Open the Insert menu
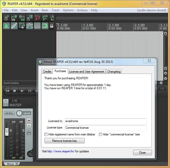This screenshot has height=168, width=170. click(x=34, y=10)
